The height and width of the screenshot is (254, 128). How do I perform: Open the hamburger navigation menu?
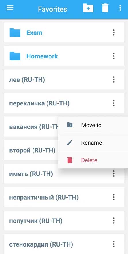[10, 8]
